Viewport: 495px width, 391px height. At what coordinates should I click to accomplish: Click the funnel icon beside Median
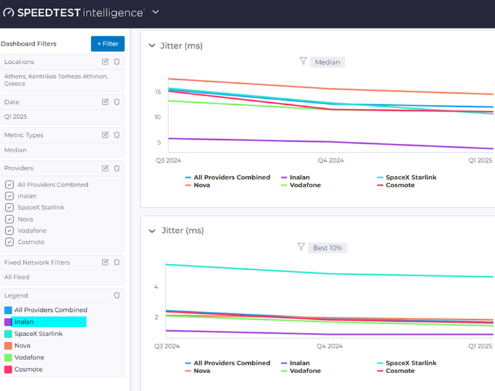point(303,61)
